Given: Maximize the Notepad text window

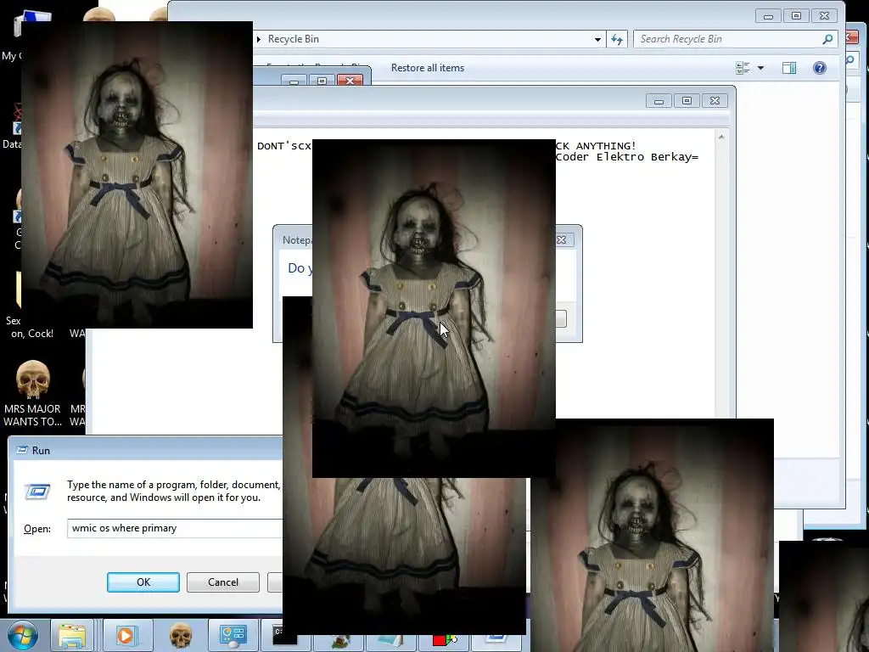Looking at the screenshot, I should click(687, 101).
